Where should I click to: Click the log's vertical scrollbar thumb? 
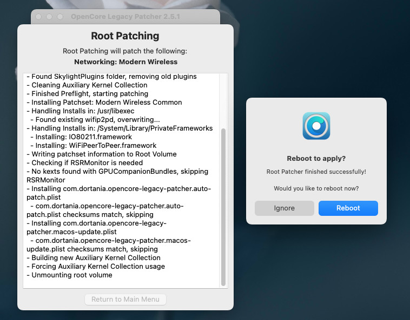pyautogui.click(x=223, y=207)
